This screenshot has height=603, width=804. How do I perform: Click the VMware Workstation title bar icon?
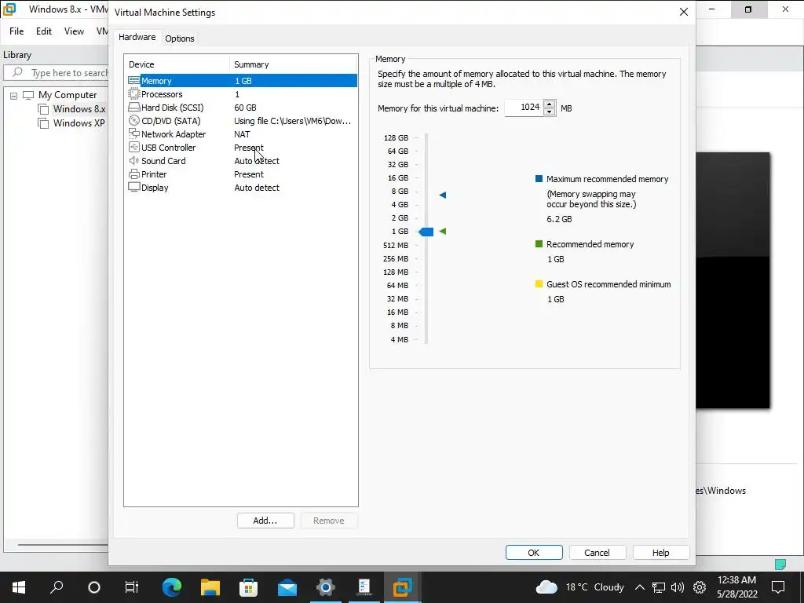[x=9, y=9]
